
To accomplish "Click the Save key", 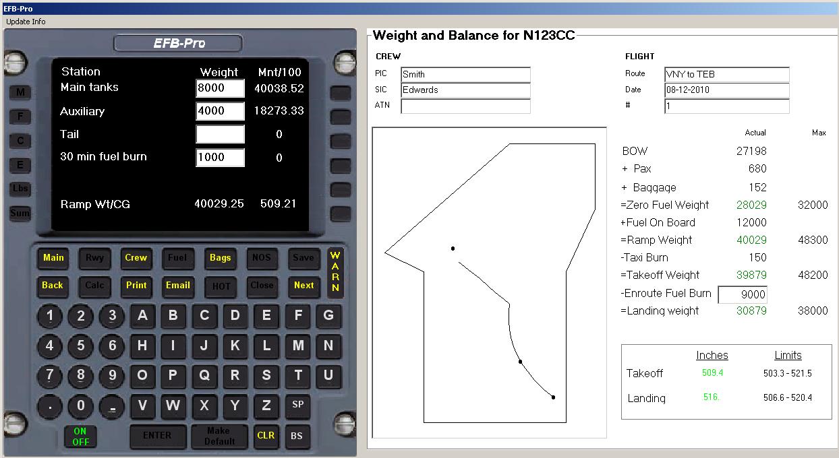I will 303,258.
